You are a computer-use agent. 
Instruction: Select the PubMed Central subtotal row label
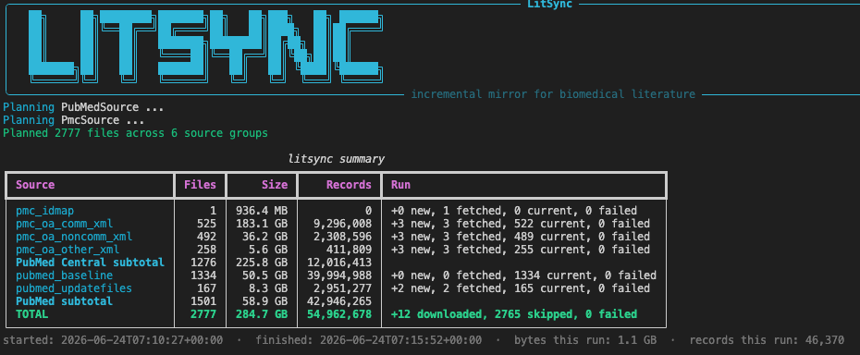[90, 263]
